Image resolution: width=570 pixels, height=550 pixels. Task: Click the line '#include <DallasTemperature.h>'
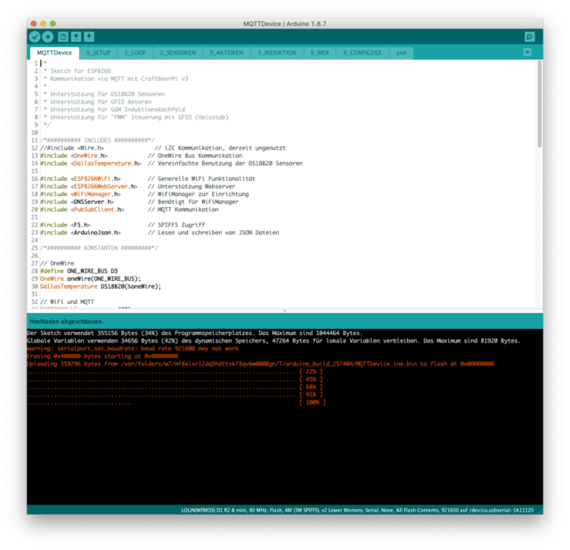91,163
